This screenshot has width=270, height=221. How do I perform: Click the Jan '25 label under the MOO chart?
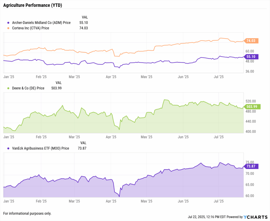pos(9,201)
